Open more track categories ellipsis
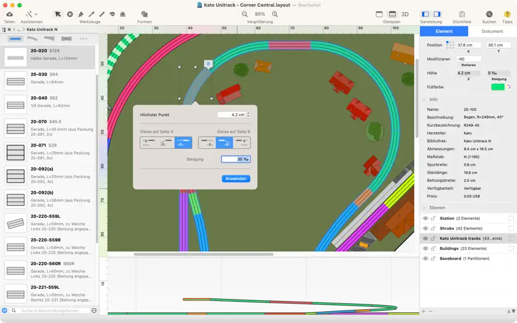517x323 pixels. coord(83,38)
